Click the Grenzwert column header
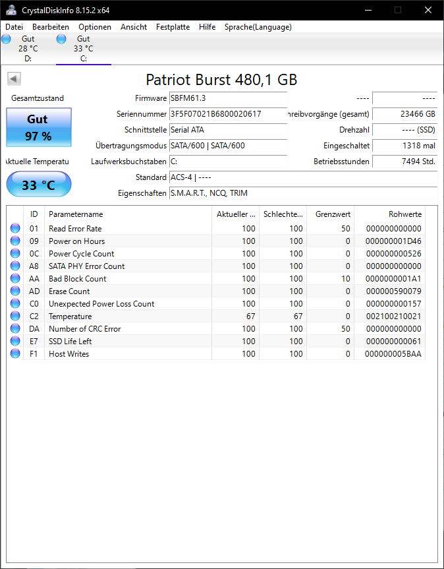 point(331,214)
